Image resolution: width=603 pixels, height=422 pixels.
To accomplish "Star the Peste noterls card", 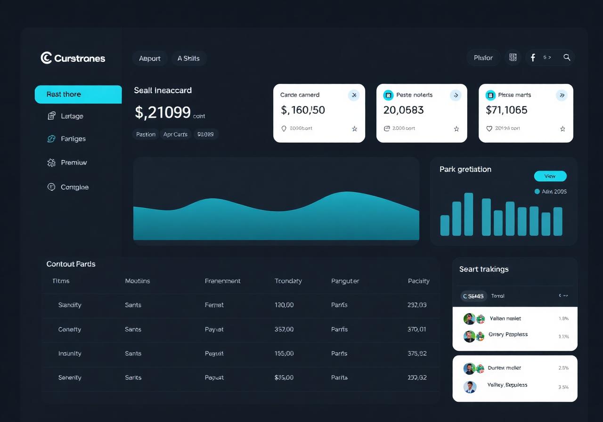I will pyautogui.click(x=456, y=129).
